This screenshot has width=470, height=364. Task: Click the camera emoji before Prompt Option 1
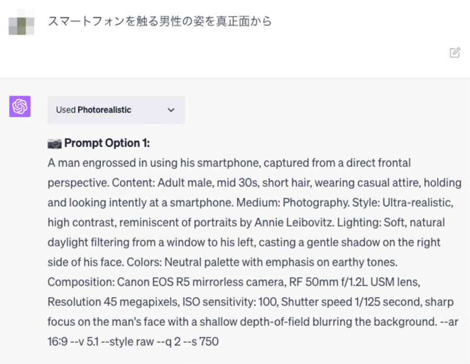click(54, 144)
